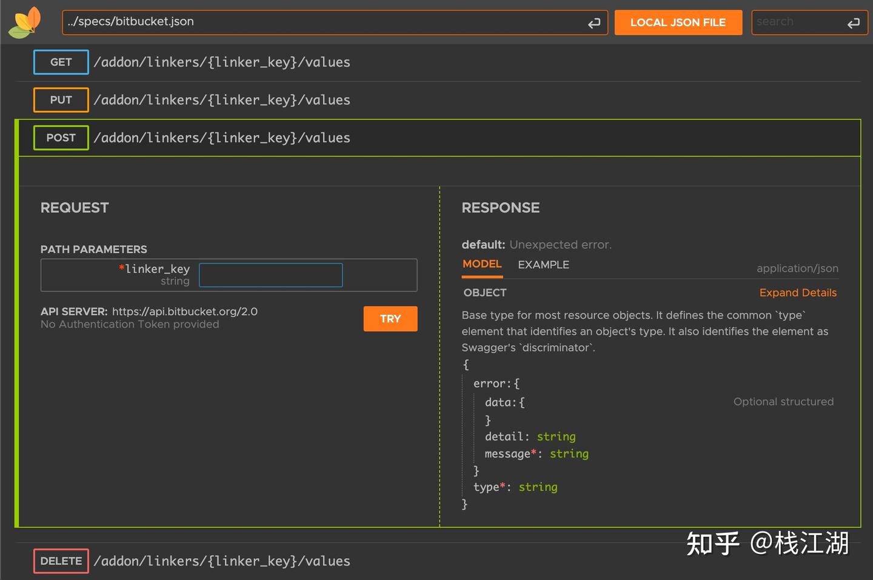The width and height of the screenshot is (873, 580).
Task: Click the 'application/json' content type label
Action: click(x=797, y=268)
